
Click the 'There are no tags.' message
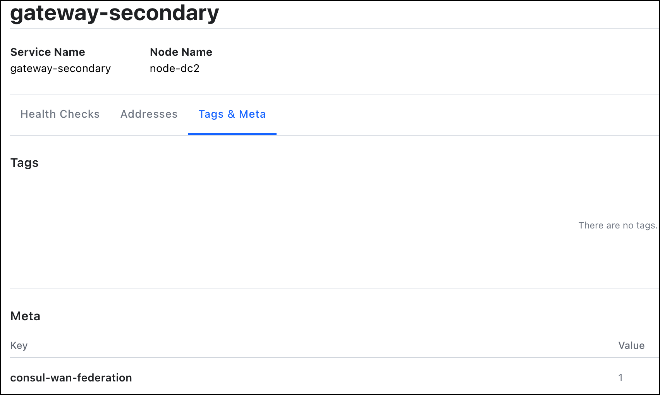click(618, 225)
